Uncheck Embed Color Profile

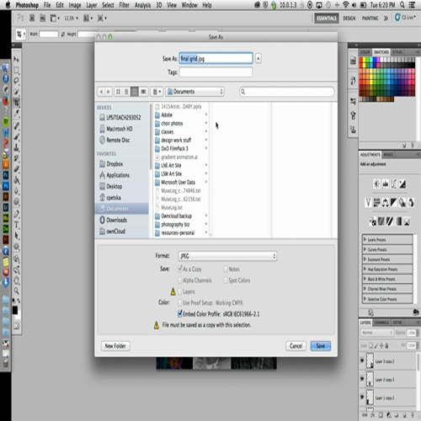180,313
